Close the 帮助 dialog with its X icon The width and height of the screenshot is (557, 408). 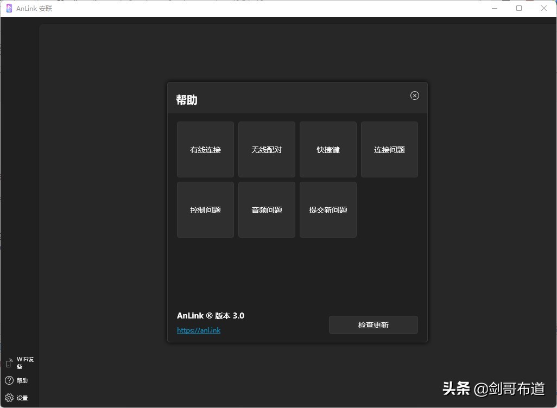point(414,95)
